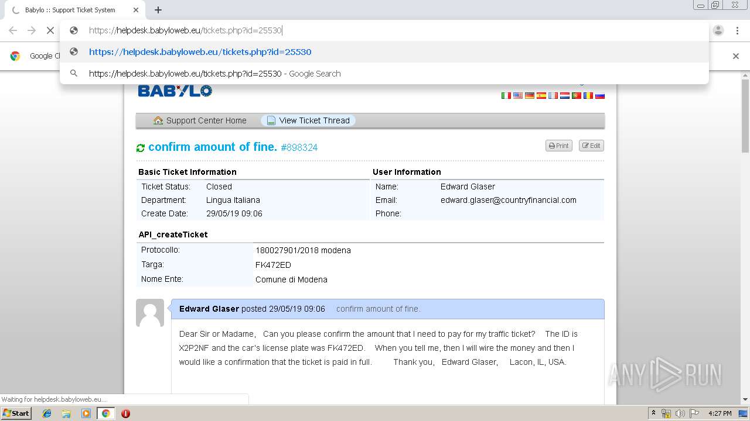Click the Edward Glaser name value
Viewport: 750px width, 421px height.
[x=468, y=187]
